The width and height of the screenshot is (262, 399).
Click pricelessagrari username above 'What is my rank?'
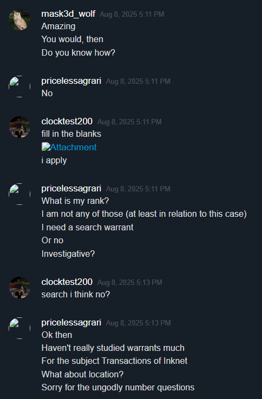pyautogui.click(x=71, y=189)
